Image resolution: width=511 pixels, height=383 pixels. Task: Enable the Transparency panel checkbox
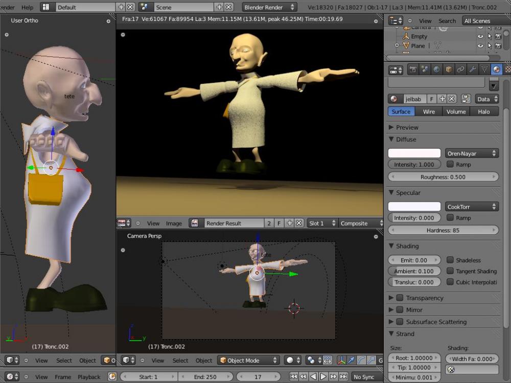coord(400,298)
